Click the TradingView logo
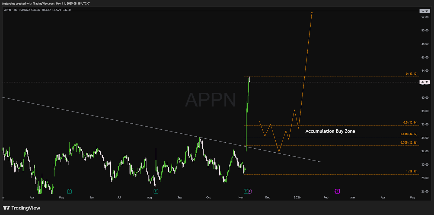This screenshot has width=434, height=215. [x=21, y=208]
